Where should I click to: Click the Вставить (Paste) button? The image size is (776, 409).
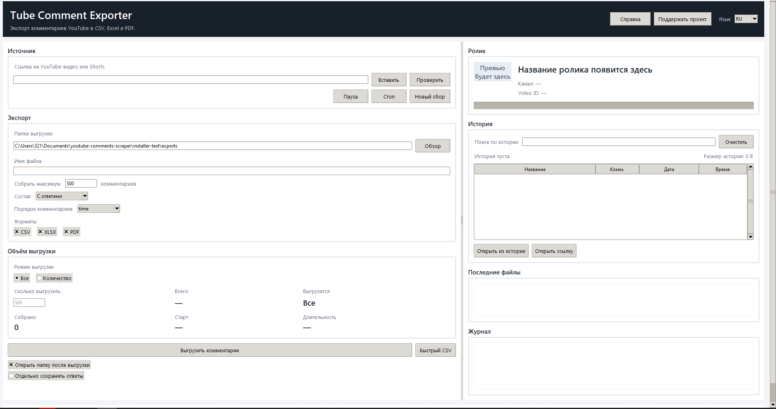[389, 80]
